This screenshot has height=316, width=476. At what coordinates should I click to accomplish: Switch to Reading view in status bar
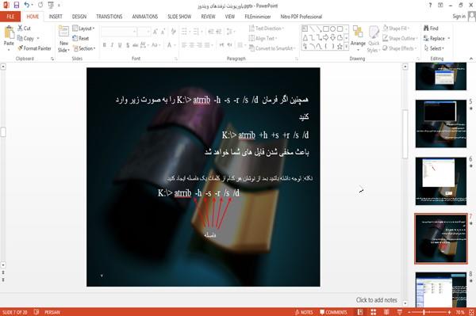coord(386,312)
